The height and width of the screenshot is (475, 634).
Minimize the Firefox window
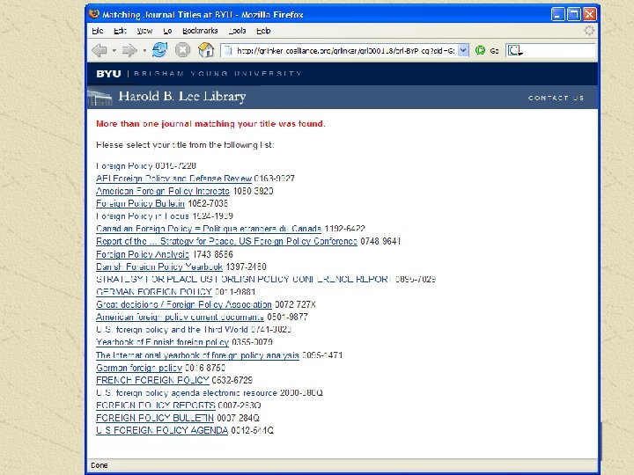pyautogui.click(x=558, y=15)
